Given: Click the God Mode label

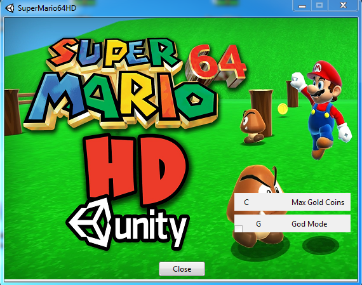Looking at the screenshot, I should click(309, 224).
